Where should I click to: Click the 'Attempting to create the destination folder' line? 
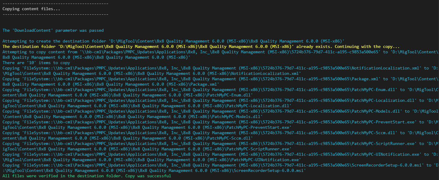pos(173,41)
